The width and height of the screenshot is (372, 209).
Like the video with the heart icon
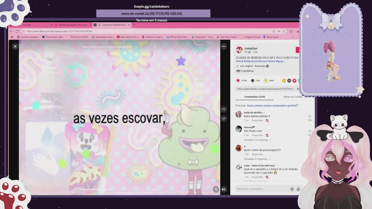tap(238, 80)
